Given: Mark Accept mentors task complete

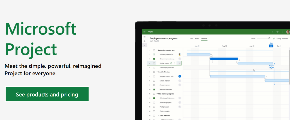Looking at the screenshot, I should point(154,85).
